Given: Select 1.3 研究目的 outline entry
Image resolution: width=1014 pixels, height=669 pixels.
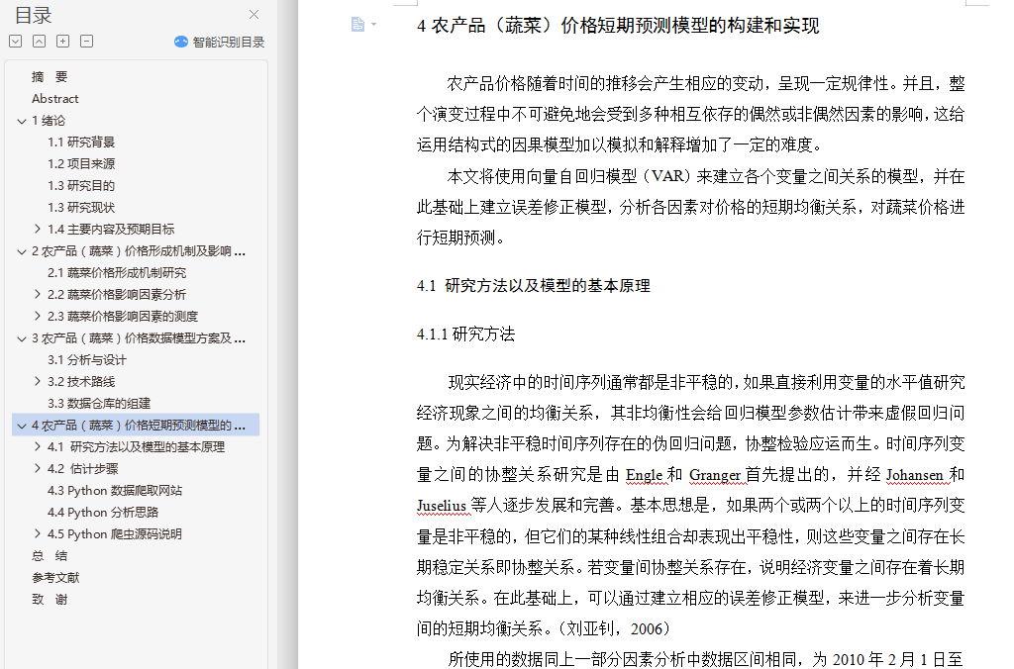Looking at the screenshot, I should pyautogui.click(x=81, y=185).
